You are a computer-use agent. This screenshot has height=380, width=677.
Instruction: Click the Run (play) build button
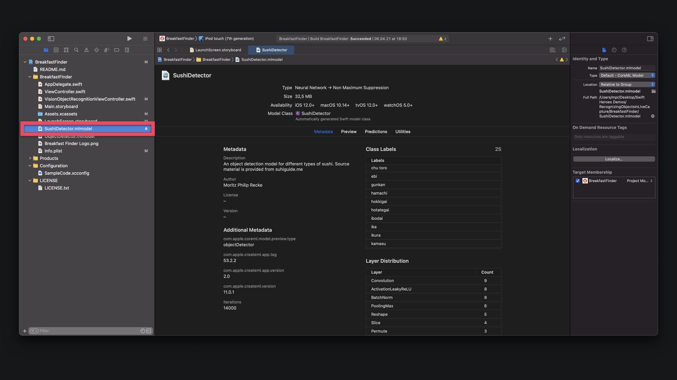pos(129,39)
